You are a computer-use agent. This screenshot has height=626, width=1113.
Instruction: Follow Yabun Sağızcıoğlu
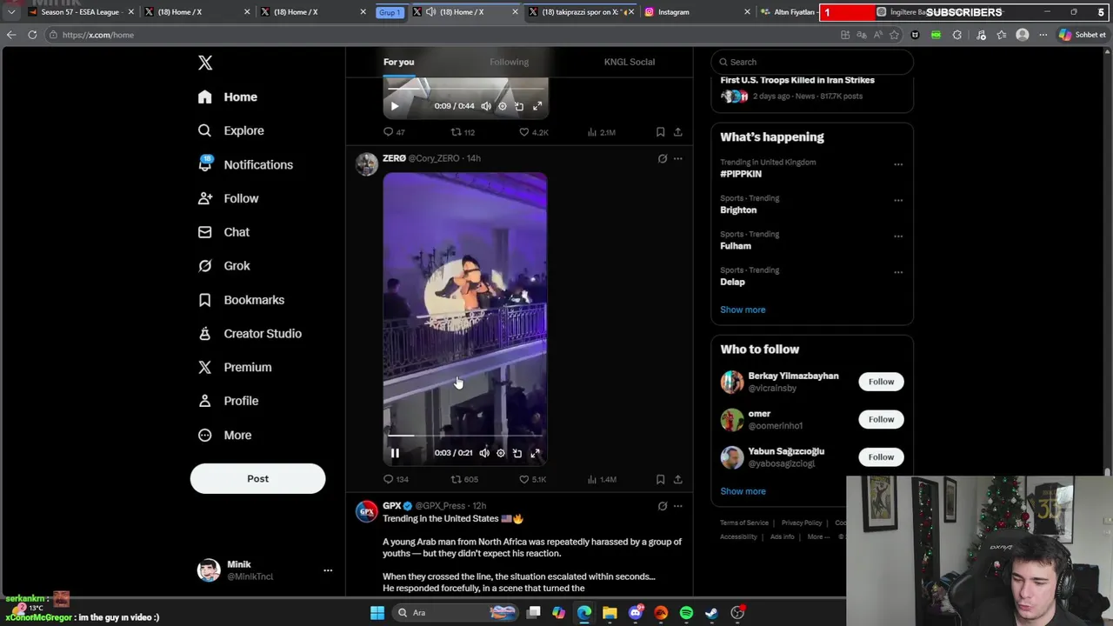click(881, 457)
